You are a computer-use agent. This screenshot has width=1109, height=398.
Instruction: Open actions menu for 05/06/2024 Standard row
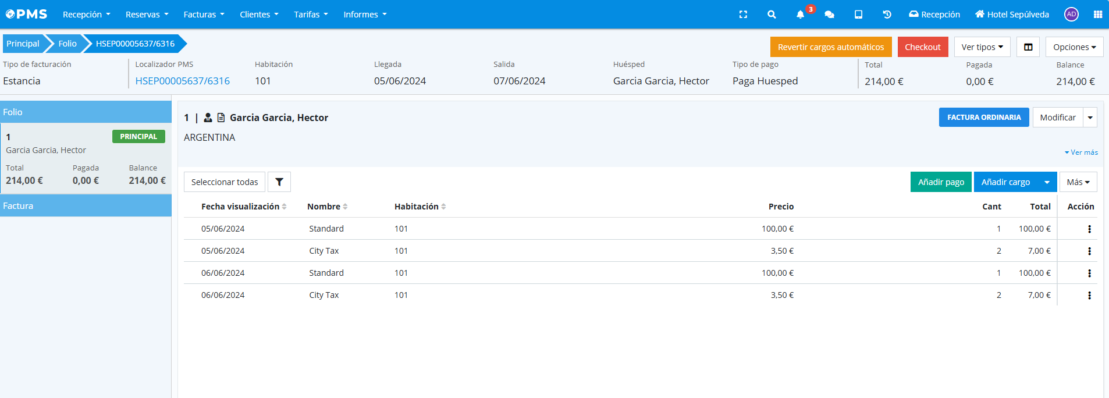[1089, 229]
